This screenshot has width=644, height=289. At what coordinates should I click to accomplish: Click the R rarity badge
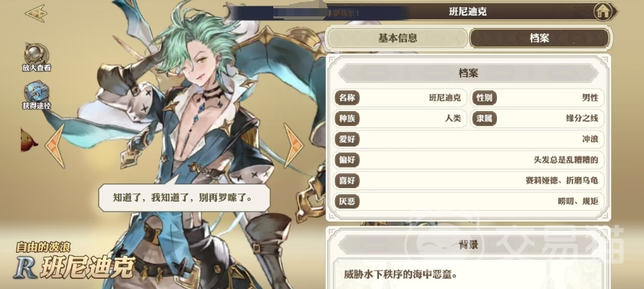click(25, 269)
